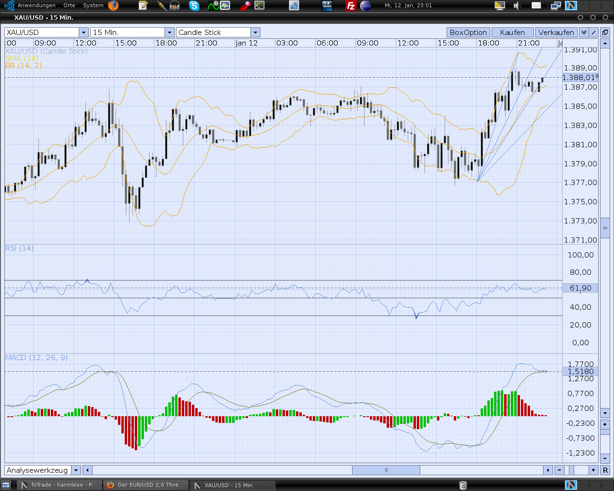Detach the chart with the window icon
The image size is (614, 491).
(605, 32)
